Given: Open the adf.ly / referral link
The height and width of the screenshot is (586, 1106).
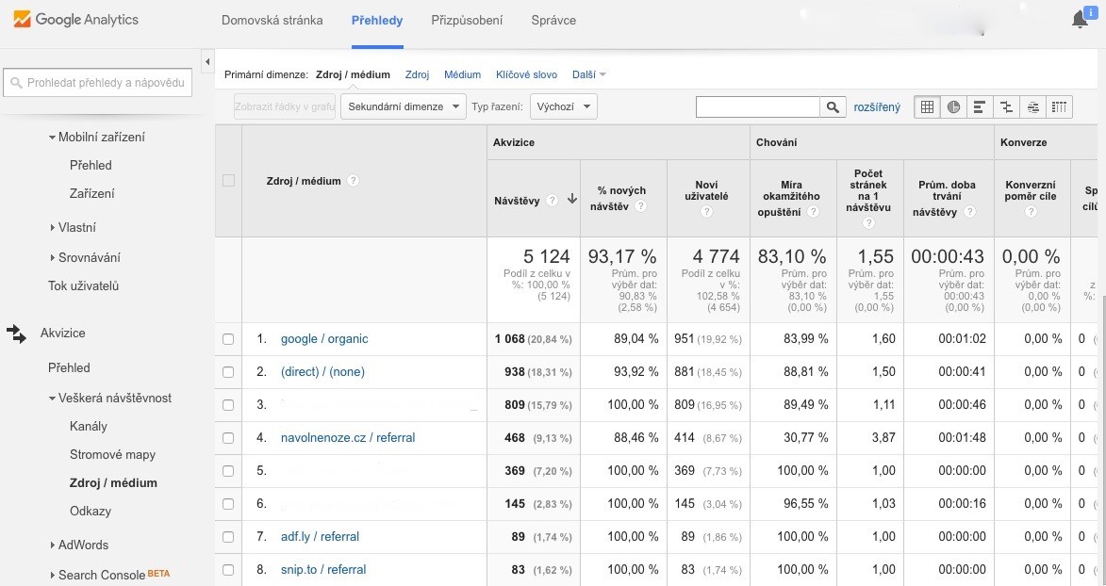Looking at the screenshot, I should tap(321, 537).
